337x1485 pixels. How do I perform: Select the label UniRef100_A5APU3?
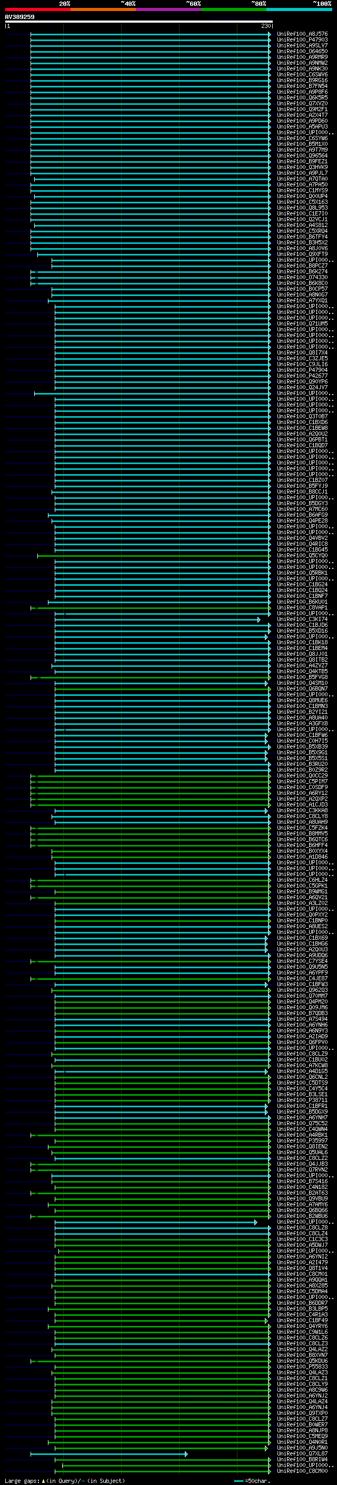[302, 126]
